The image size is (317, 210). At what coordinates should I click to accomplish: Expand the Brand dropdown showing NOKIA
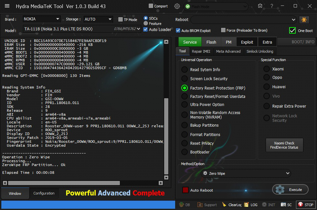click(x=41, y=19)
